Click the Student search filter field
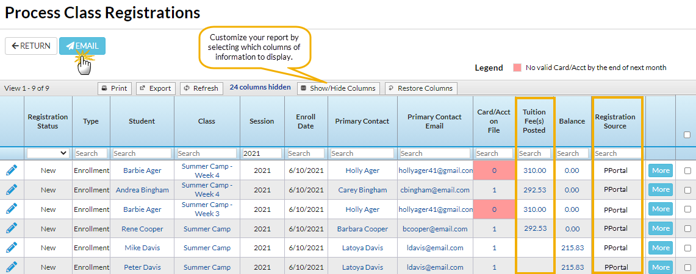 tap(142, 153)
